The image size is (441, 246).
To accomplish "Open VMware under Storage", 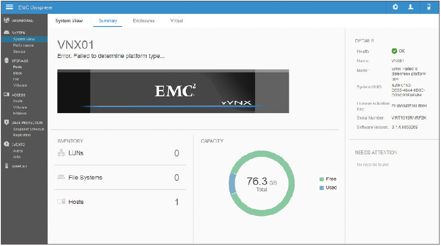I will click(20, 85).
